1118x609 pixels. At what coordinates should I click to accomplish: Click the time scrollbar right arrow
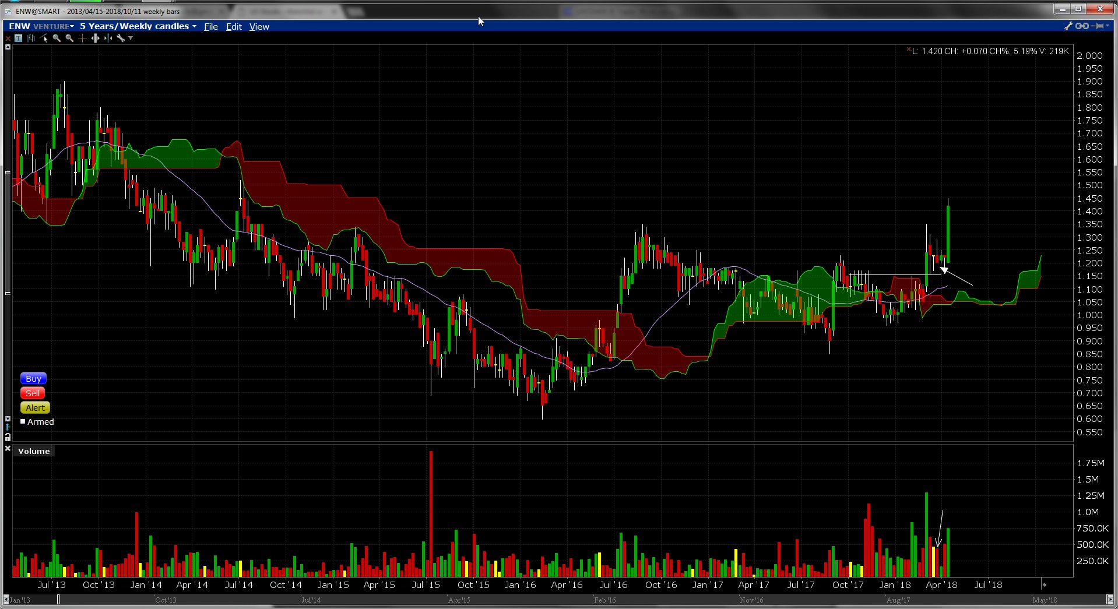pos(1110,600)
